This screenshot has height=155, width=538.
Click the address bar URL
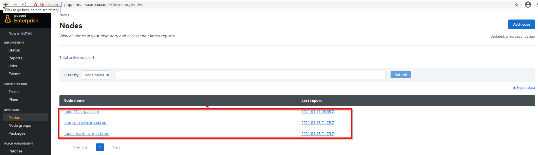pyautogui.click(x=103, y=5)
